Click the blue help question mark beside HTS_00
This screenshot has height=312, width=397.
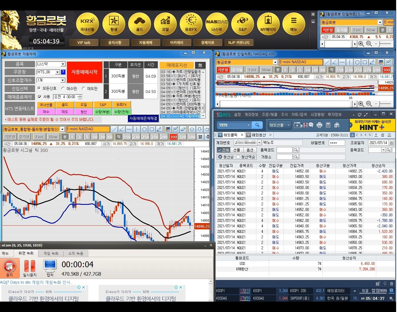63,72
